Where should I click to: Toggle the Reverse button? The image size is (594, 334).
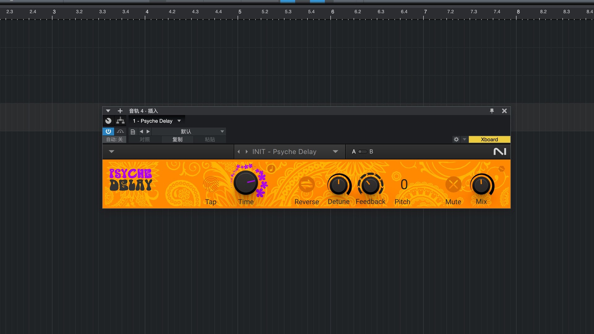pyautogui.click(x=307, y=185)
